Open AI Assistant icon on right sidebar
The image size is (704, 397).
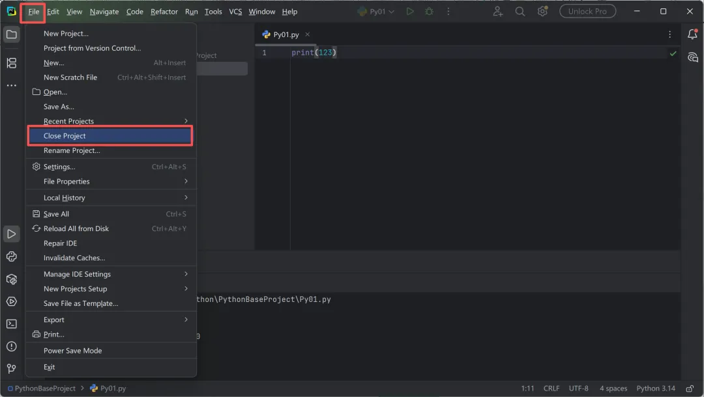(x=692, y=57)
